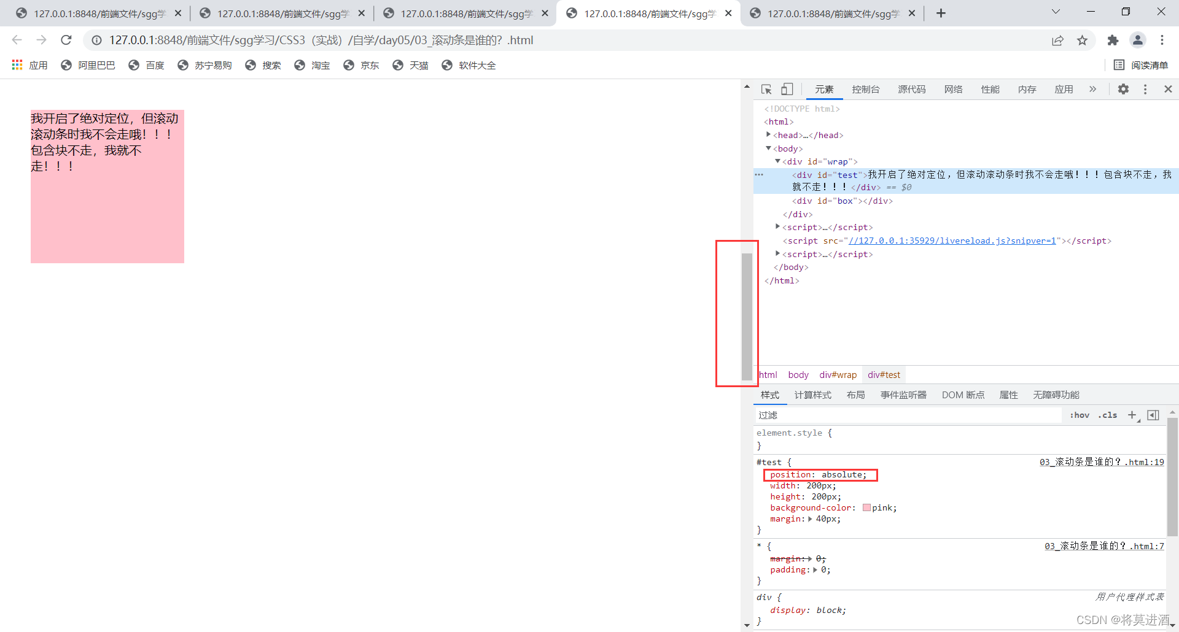The height and width of the screenshot is (632, 1179).
Task: Select the div id="box" node
Action: 842,201
